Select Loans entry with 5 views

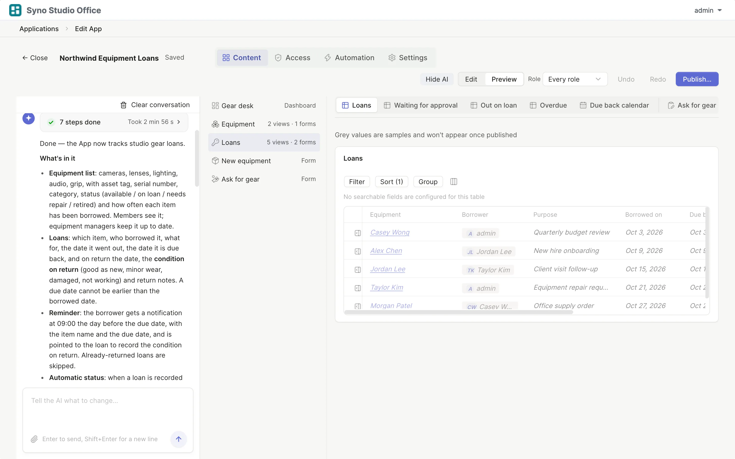pos(264,142)
